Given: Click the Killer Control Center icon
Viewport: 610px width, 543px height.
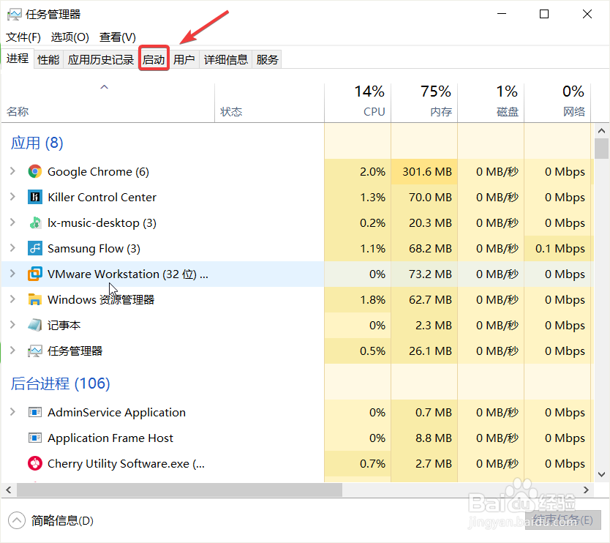Looking at the screenshot, I should point(34,197).
